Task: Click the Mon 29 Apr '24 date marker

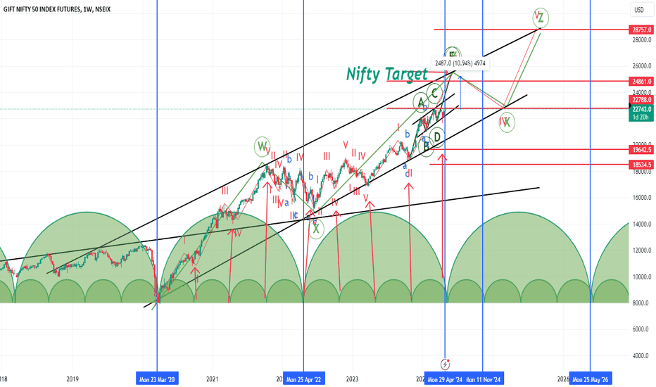Action: click(x=444, y=379)
